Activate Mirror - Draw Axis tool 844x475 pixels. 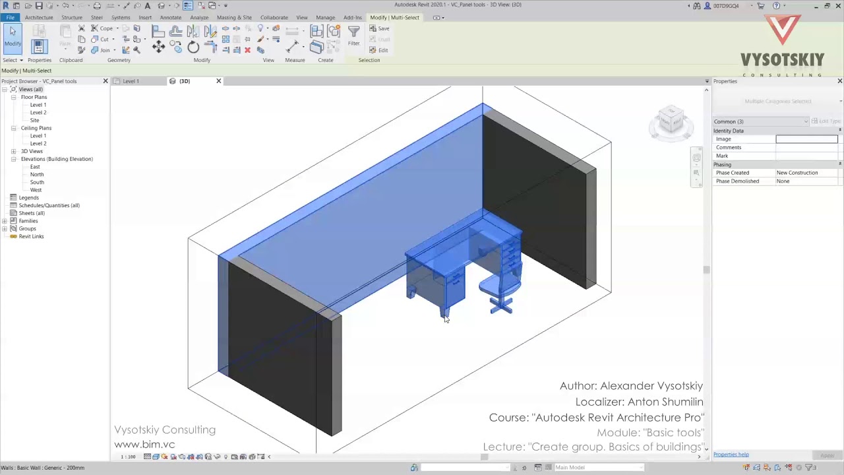210,31
